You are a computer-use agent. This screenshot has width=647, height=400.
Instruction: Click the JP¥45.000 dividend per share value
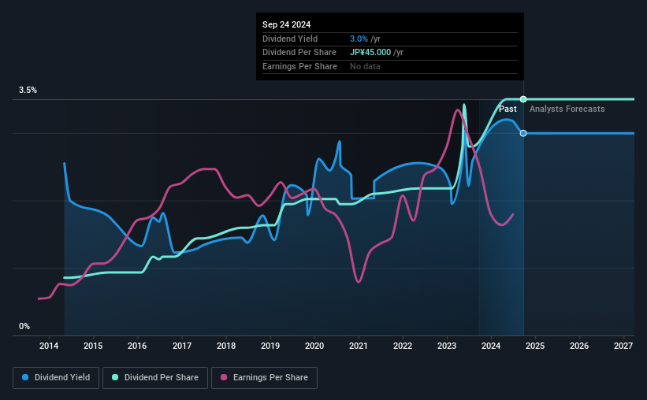click(x=370, y=53)
